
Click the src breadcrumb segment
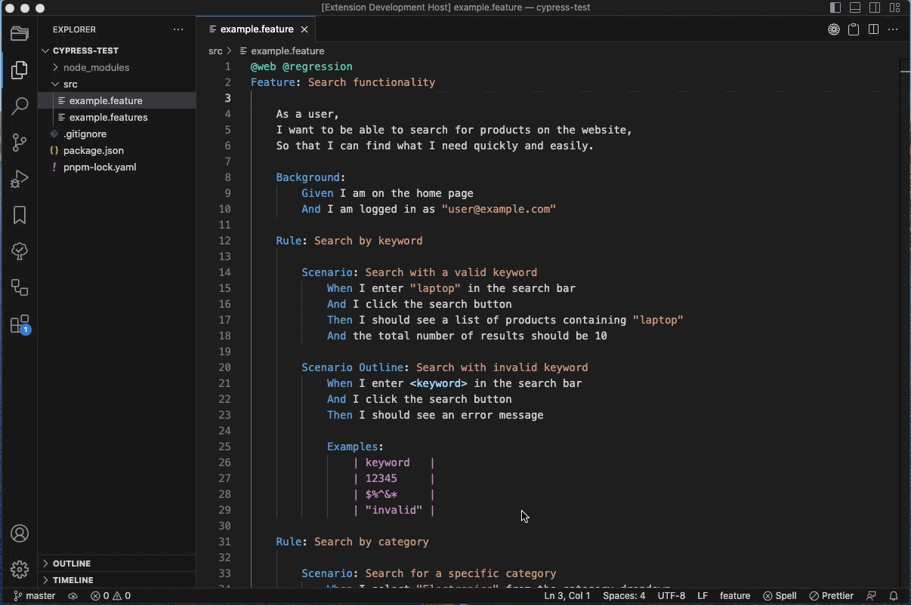tap(215, 51)
